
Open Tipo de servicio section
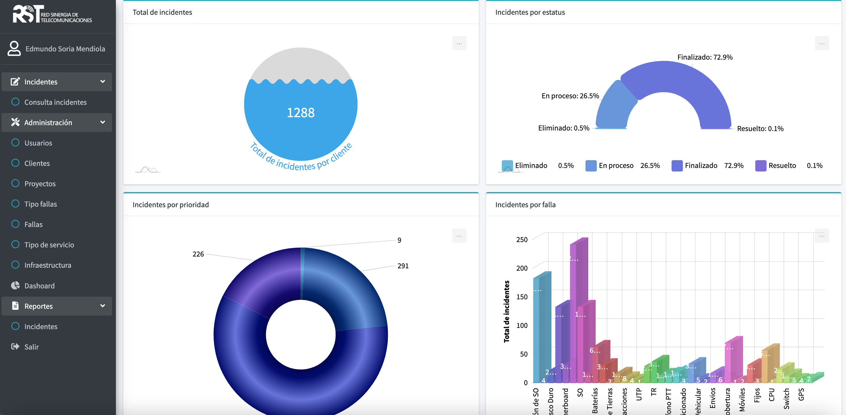click(49, 244)
